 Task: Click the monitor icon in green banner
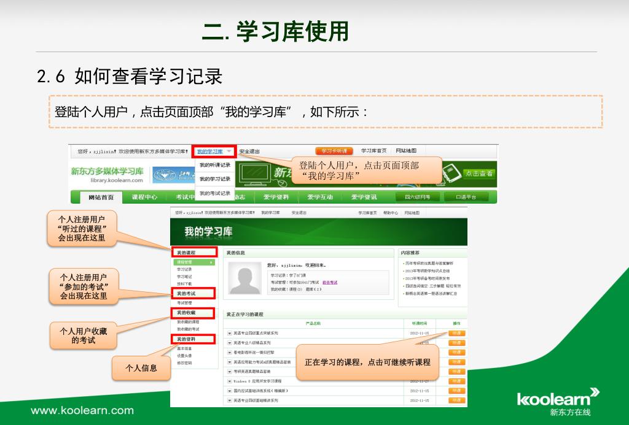tap(255, 175)
